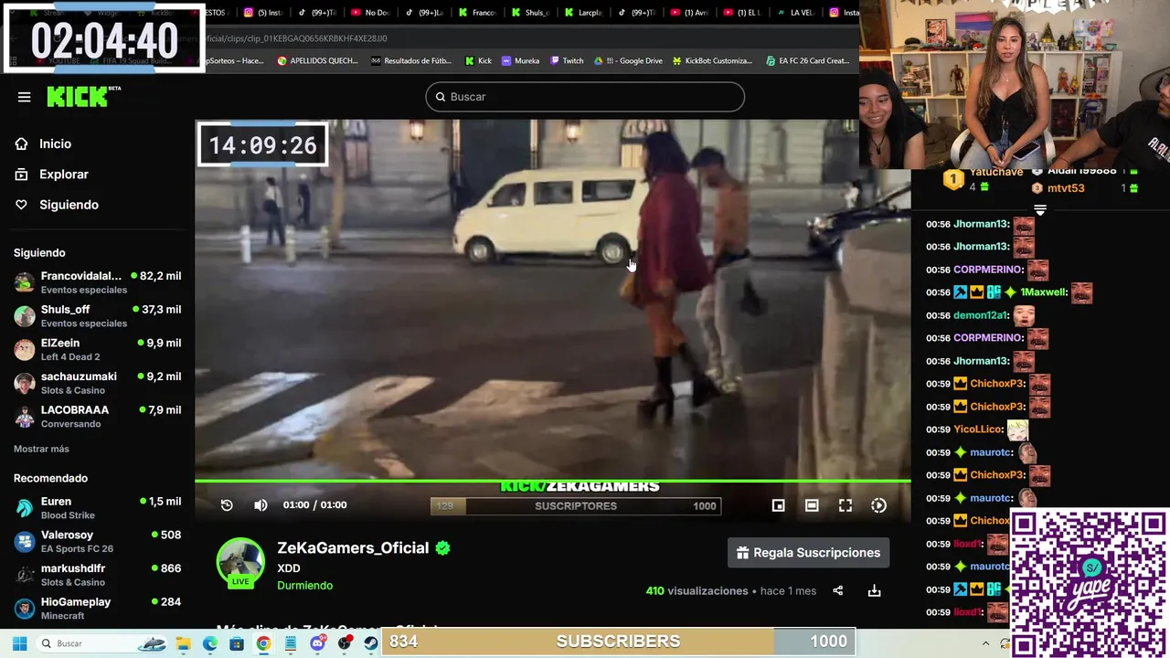Open Shuls_off channel in sidebar

[x=97, y=315]
